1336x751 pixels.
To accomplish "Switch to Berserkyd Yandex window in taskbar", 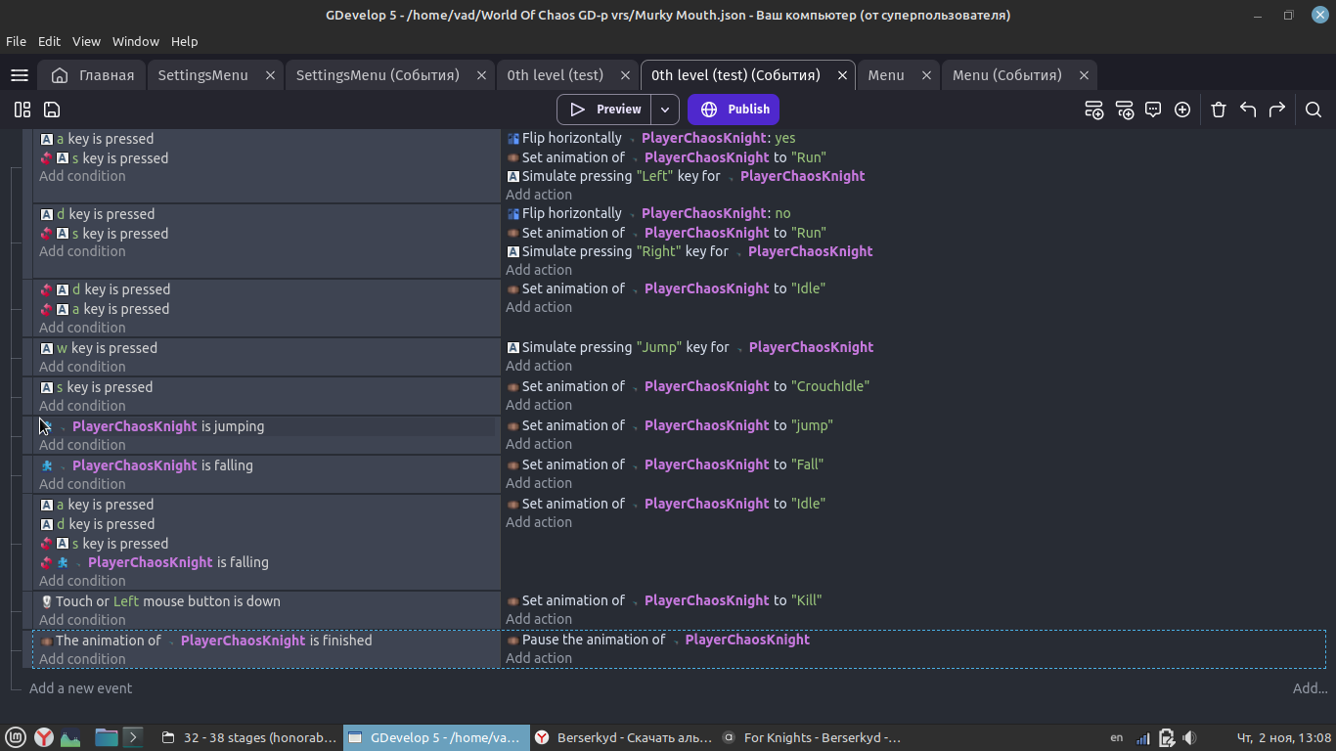I will (x=623, y=737).
